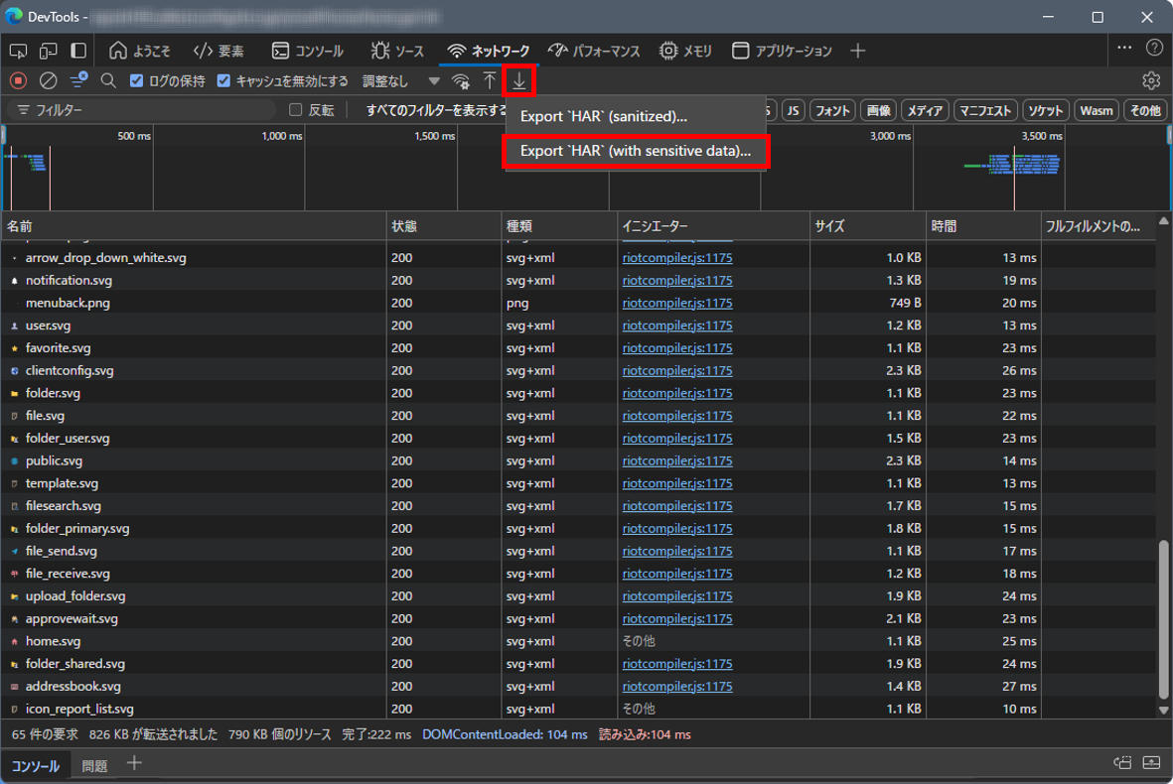Open the メモリ memory tab
1173x784 pixels.
685,51
